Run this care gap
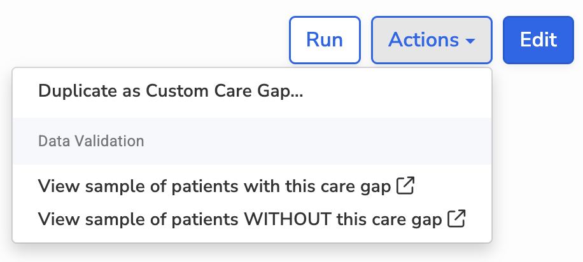583x262 pixels. [x=325, y=40]
